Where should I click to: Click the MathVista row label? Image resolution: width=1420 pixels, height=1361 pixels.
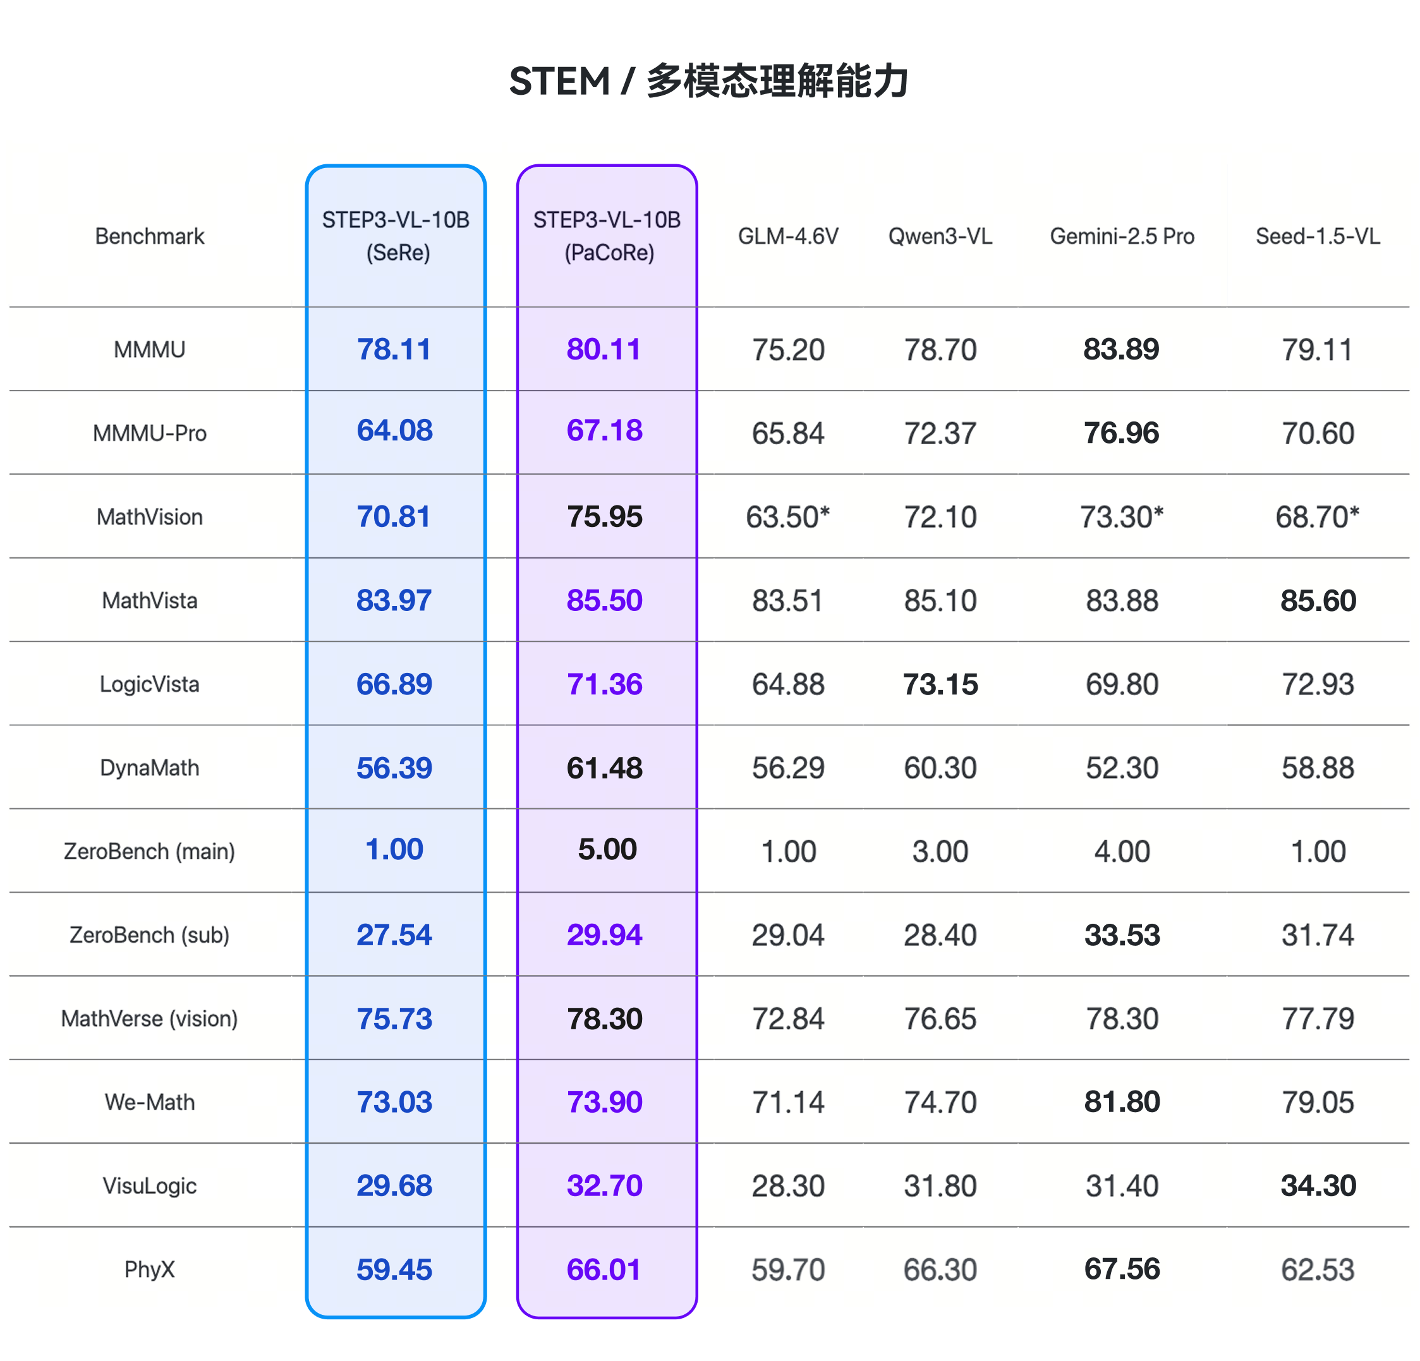(x=149, y=600)
